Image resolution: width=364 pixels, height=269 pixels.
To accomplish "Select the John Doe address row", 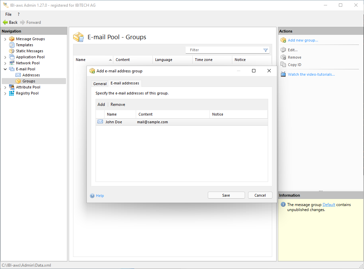I will pos(114,122).
